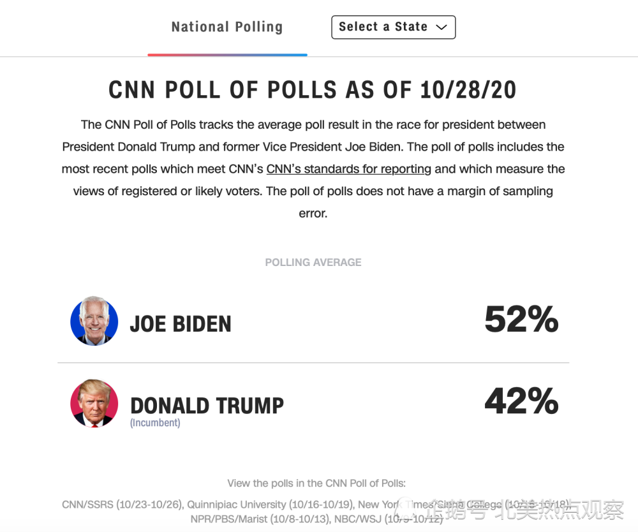Screen dimensions: 638x532
Task: Click the CNN Poll of Polls headline
Action: 313,90
